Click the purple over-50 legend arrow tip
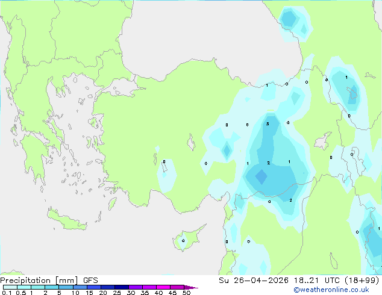The image size is (382, 295). click(x=191, y=287)
